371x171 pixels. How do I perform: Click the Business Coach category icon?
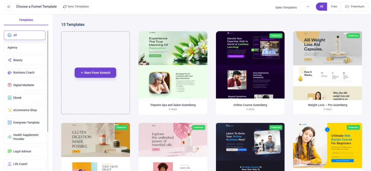(x=9, y=73)
